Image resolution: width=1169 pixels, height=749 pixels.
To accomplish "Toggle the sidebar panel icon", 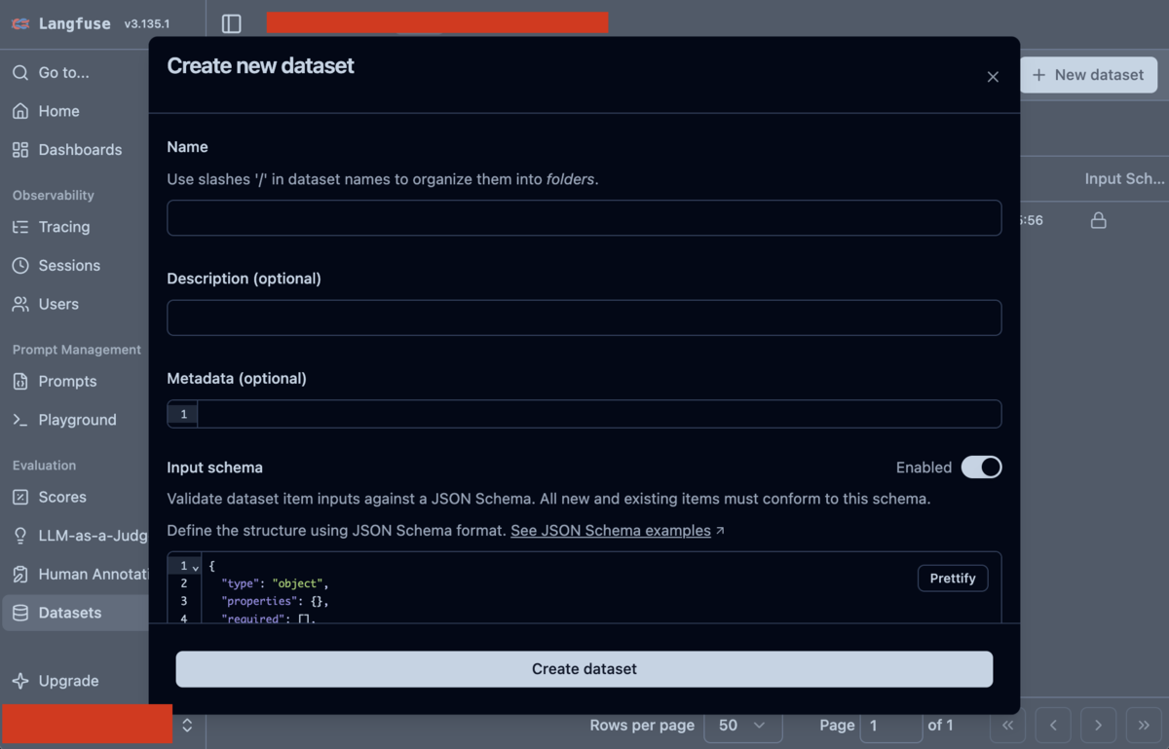I will [231, 23].
